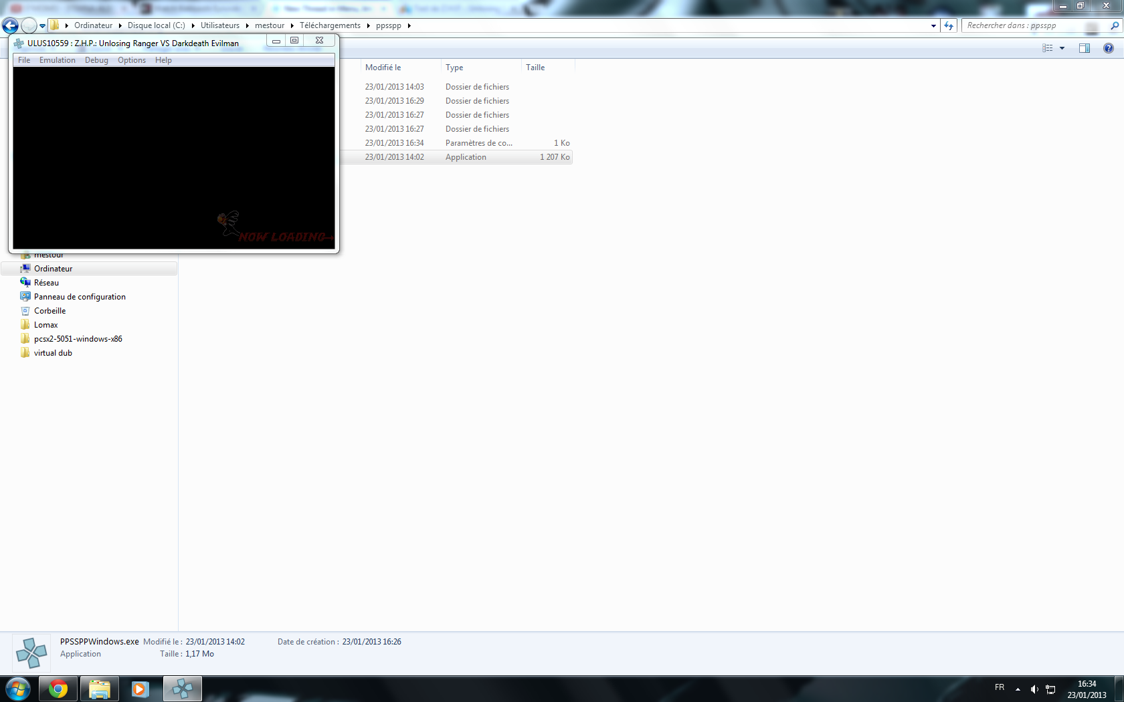Open Google Chrome from the taskbar
The height and width of the screenshot is (702, 1124).
coord(58,689)
